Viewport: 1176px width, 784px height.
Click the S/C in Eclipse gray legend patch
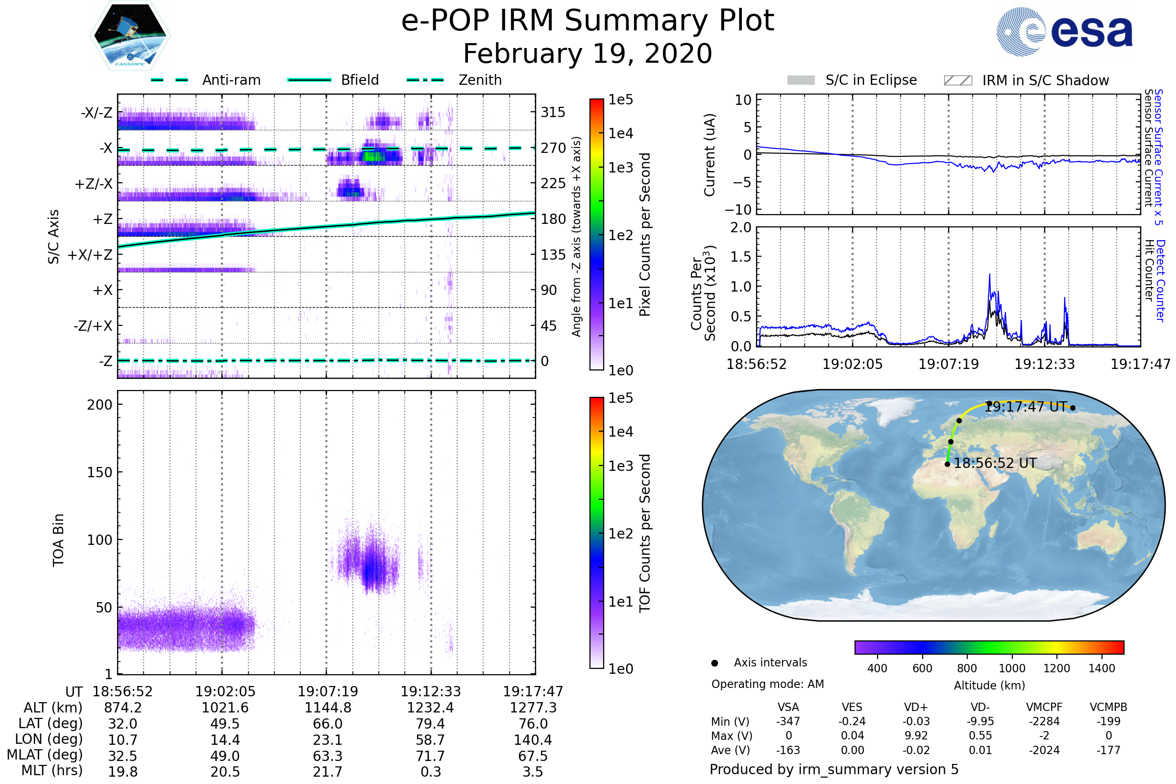pyautogui.click(x=801, y=80)
